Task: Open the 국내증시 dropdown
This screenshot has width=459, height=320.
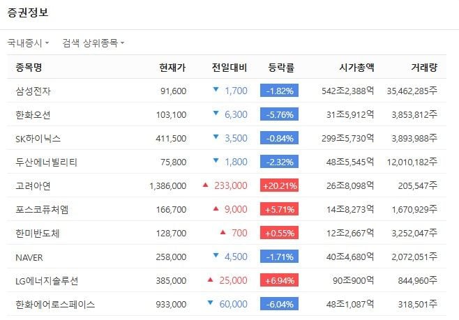Action: click(x=28, y=43)
